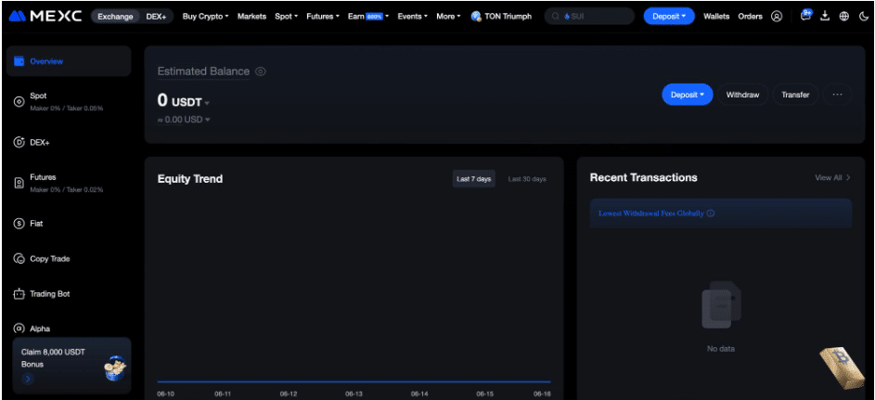This screenshot has height=400, width=875.
Task: Click the Estimated Balance label
Action: click(204, 71)
